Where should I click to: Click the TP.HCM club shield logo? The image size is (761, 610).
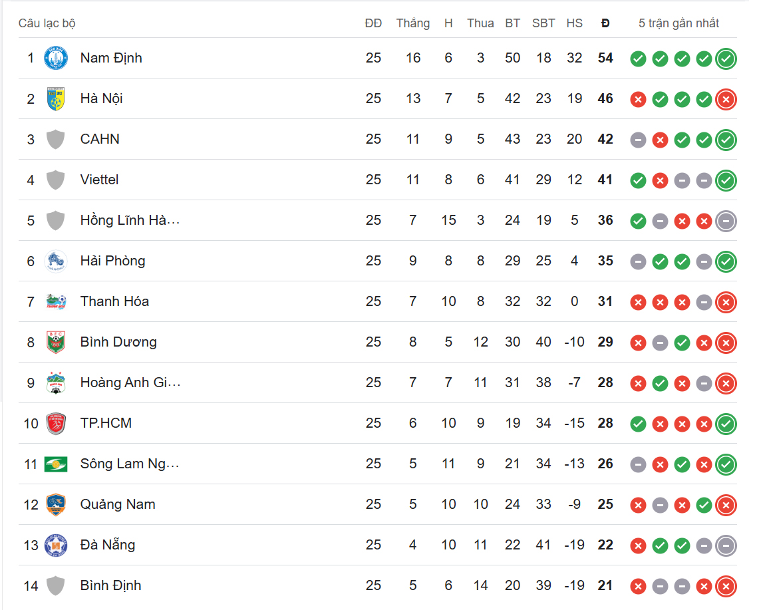pyautogui.click(x=56, y=424)
